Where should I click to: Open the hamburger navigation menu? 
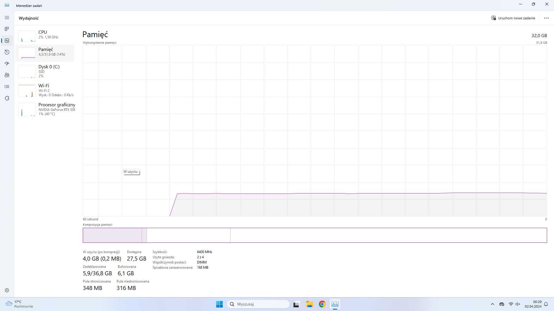tap(7, 18)
